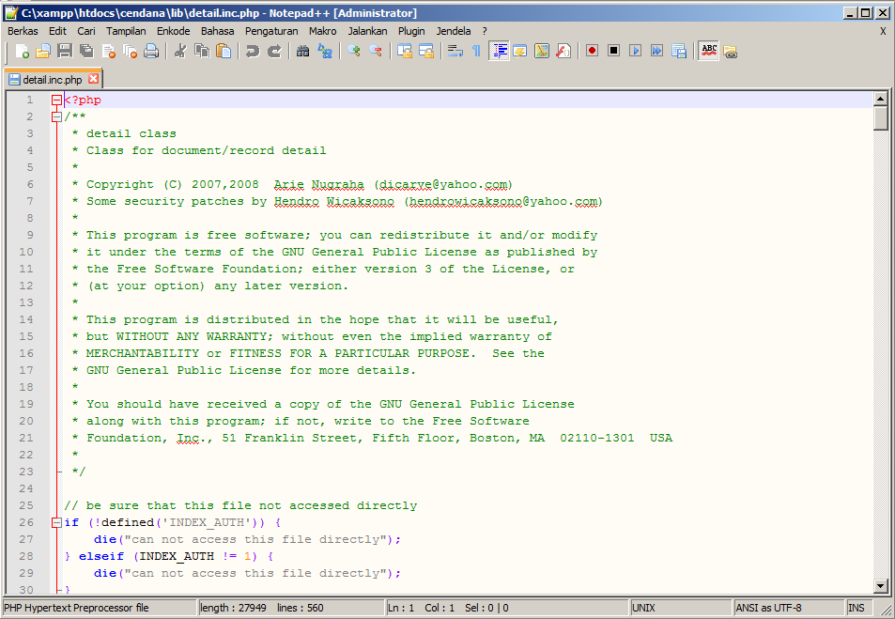Click the vertical scrollbar thumb
The image size is (895, 619).
(881, 118)
